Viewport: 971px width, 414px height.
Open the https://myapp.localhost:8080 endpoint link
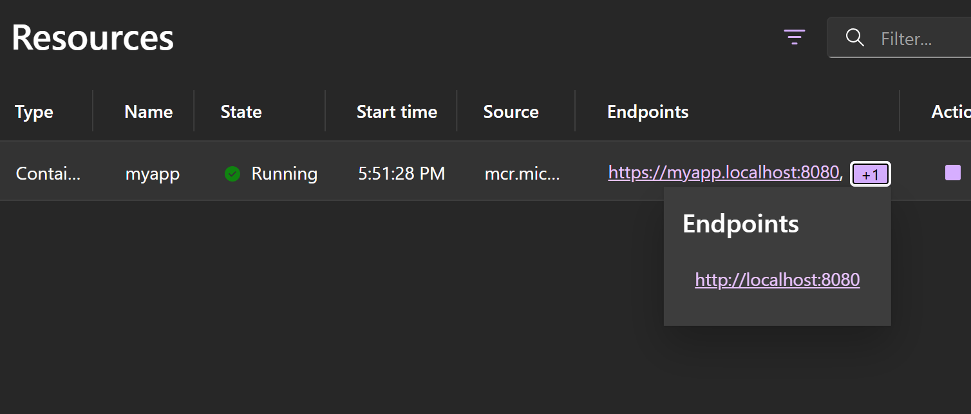[724, 172]
